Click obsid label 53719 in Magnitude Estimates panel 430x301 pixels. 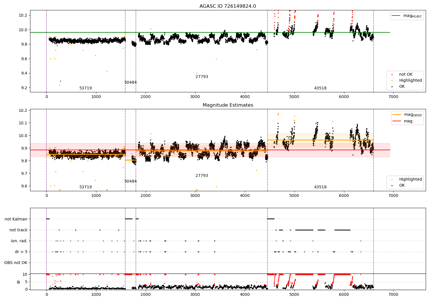coord(85,187)
